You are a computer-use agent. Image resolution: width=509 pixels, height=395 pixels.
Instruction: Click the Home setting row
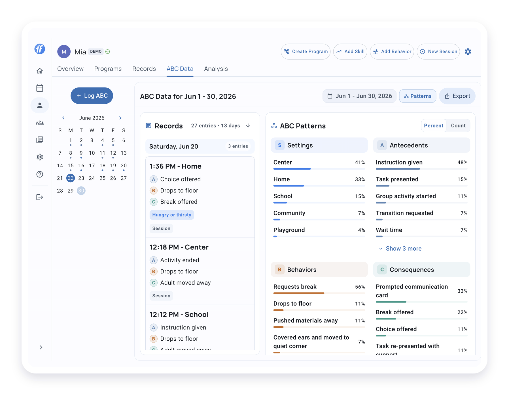click(319, 182)
